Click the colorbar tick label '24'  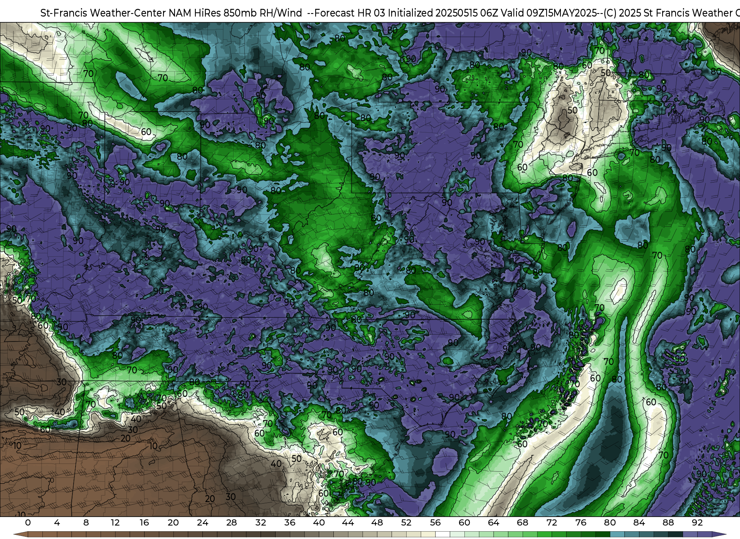202,523
